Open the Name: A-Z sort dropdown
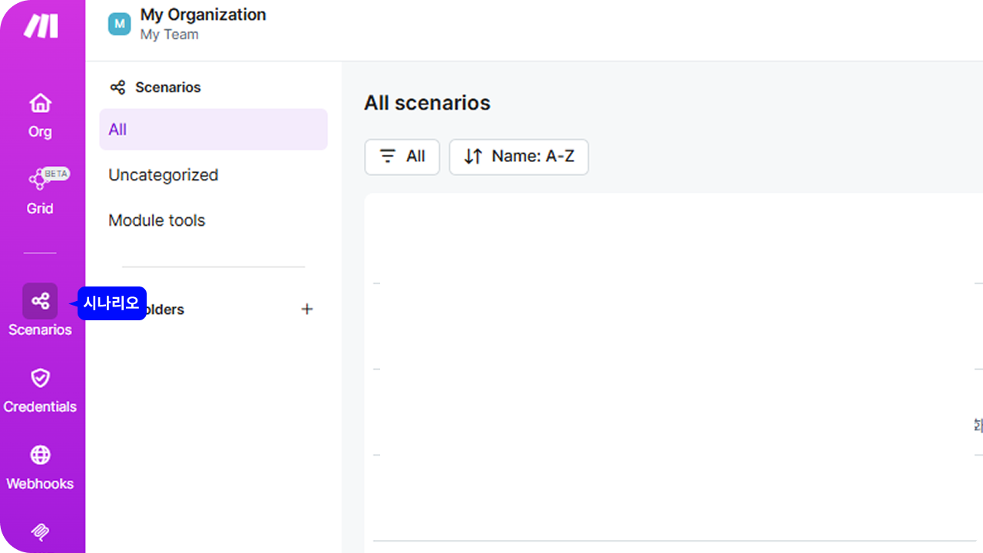 [x=519, y=157]
